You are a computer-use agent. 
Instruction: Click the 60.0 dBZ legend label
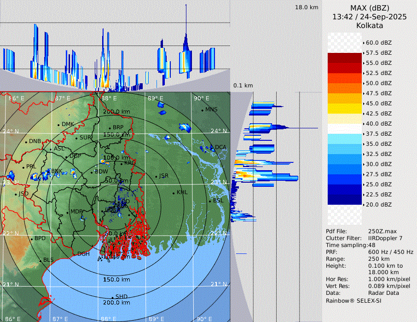[x=378, y=42]
